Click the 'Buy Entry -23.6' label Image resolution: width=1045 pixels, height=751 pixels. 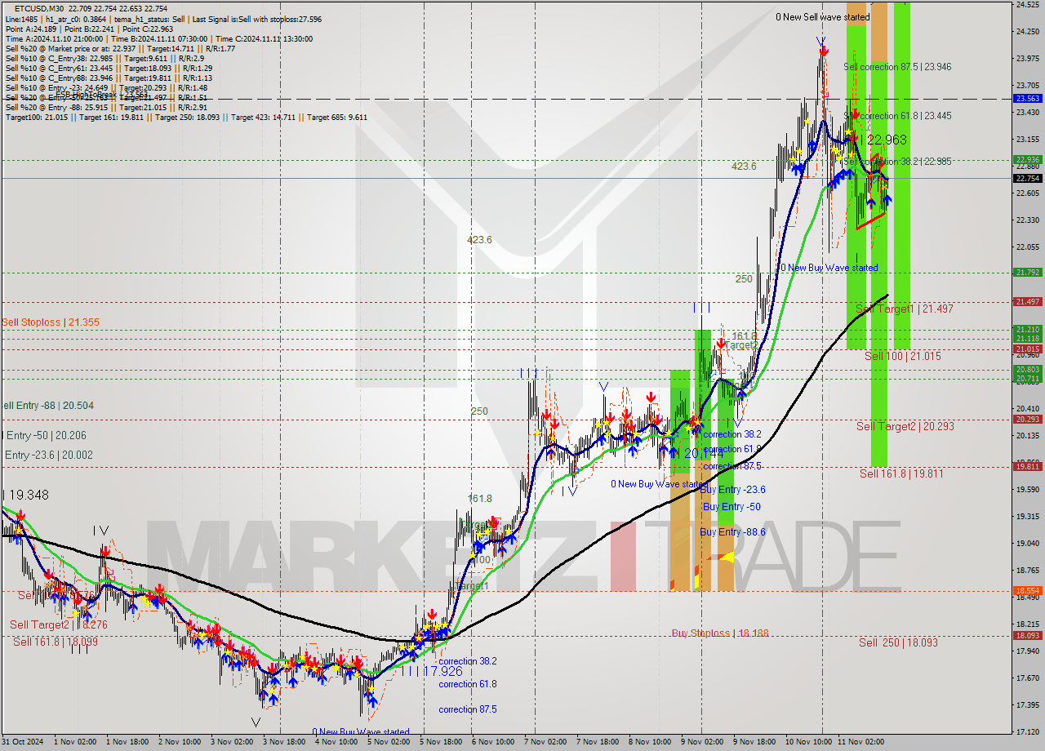[x=732, y=490]
